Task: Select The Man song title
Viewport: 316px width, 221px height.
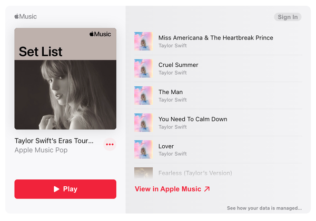Action: 171,92
